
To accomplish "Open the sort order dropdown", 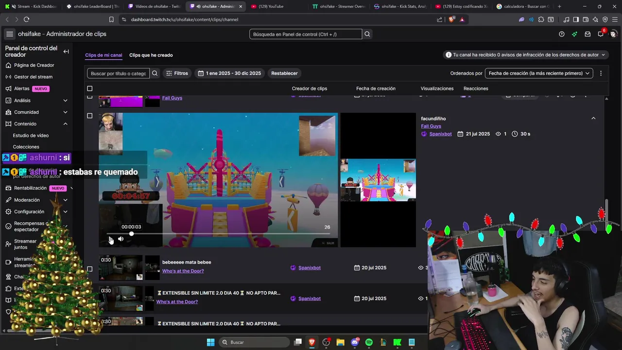I will pos(539,73).
